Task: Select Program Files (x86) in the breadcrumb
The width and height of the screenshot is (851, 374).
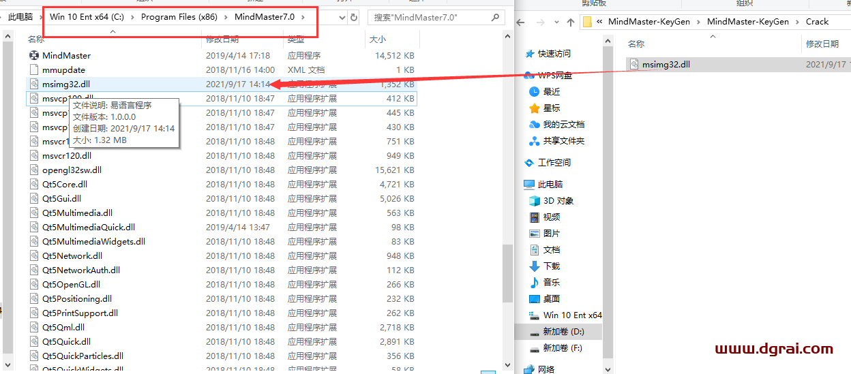Action: [179, 17]
